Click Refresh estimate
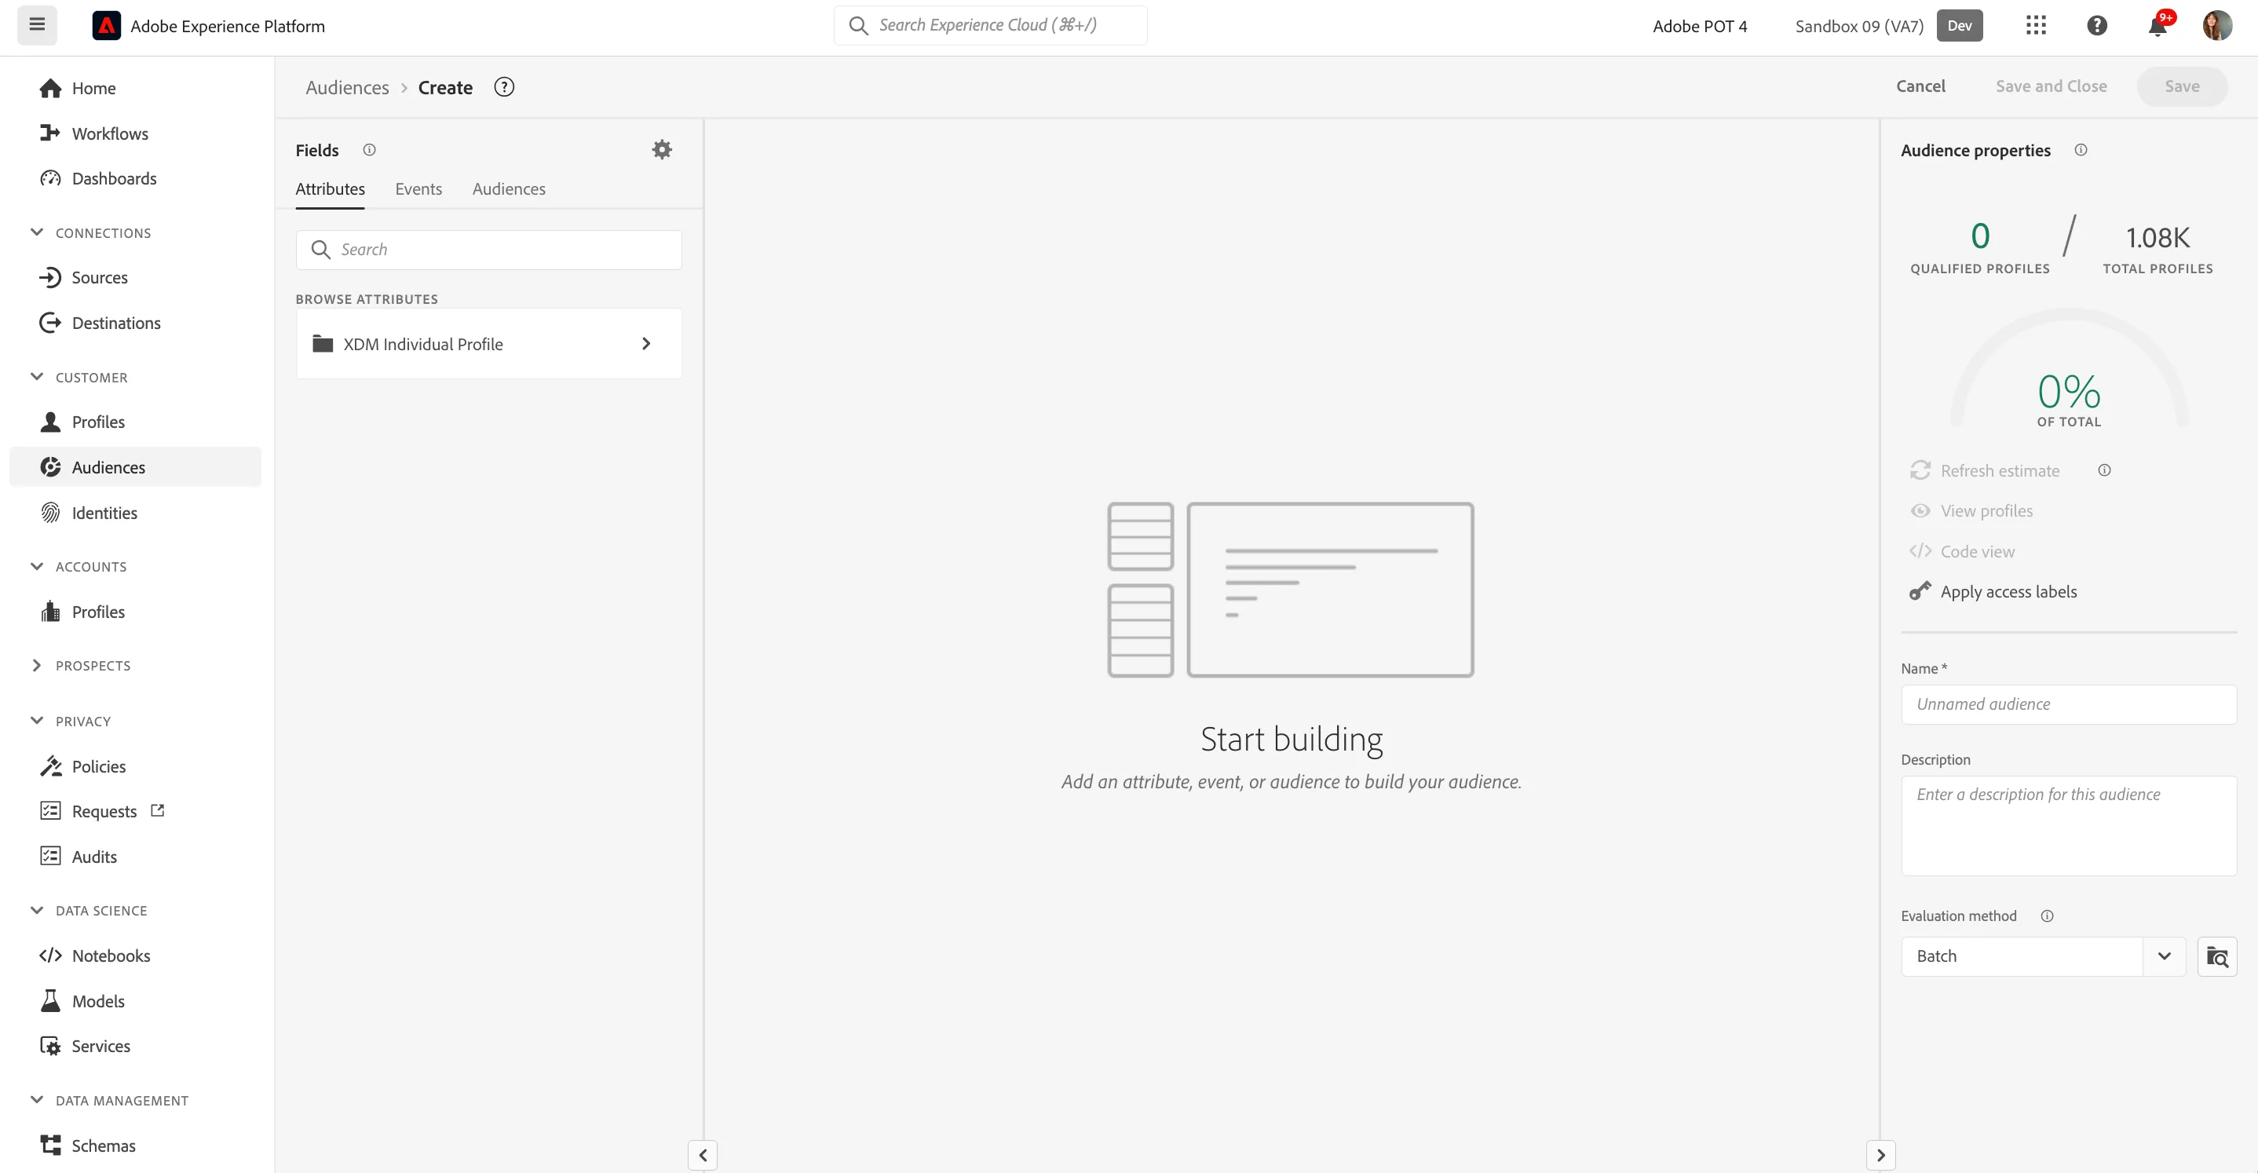This screenshot has width=2258, height=1173. click(1985, 471)
